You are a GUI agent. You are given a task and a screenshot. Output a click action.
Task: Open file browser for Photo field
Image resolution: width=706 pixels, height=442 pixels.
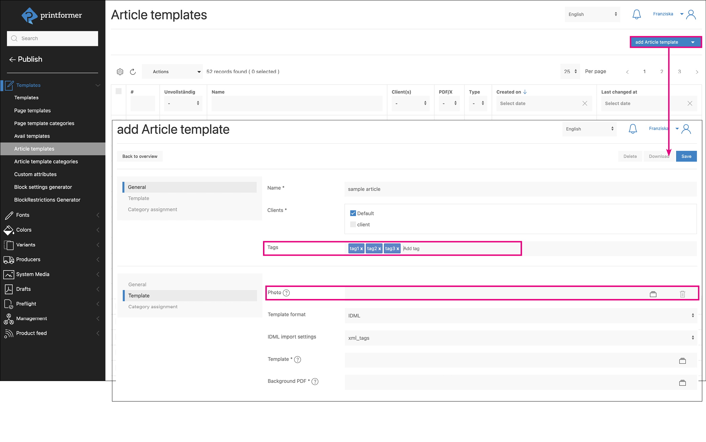click(653, 294)
